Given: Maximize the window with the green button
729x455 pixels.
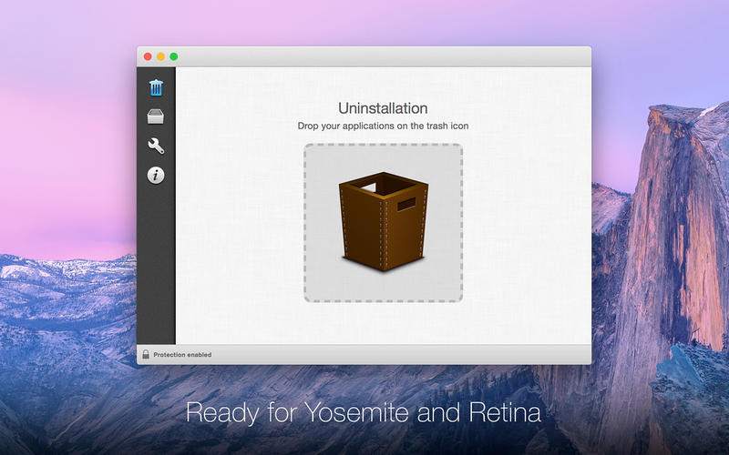Looking at the screenshot, I should pos(174,56).
